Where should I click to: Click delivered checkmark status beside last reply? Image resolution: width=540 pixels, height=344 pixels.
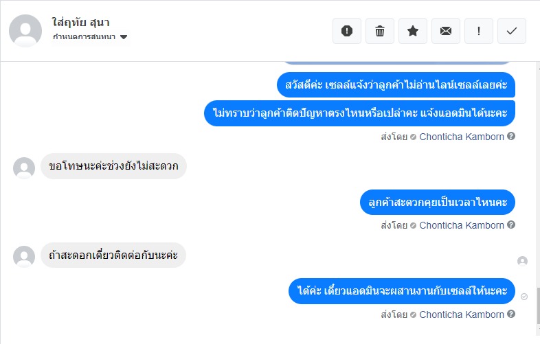point(524,297)
